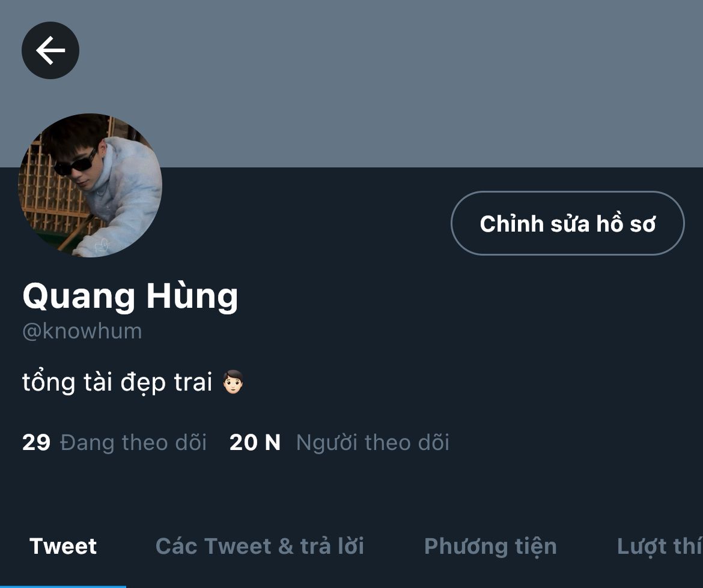Select the Tweet tab
This screenshot has height=588, width=703.
click(x=62, y=547)
